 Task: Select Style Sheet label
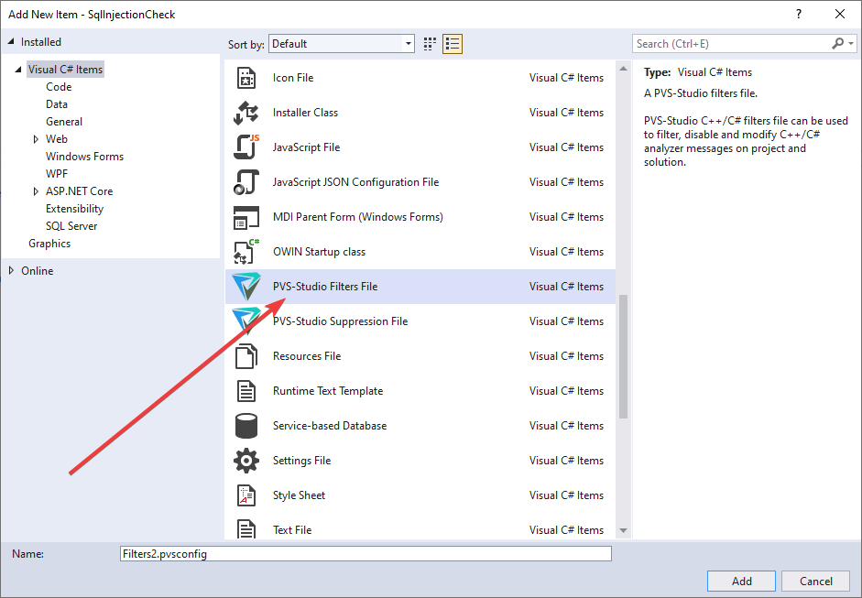299,495
